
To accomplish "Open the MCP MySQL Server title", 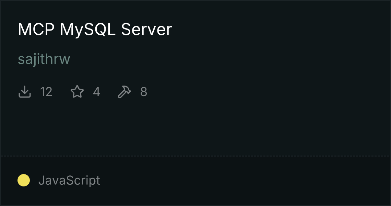I will [x=95, y=30].
